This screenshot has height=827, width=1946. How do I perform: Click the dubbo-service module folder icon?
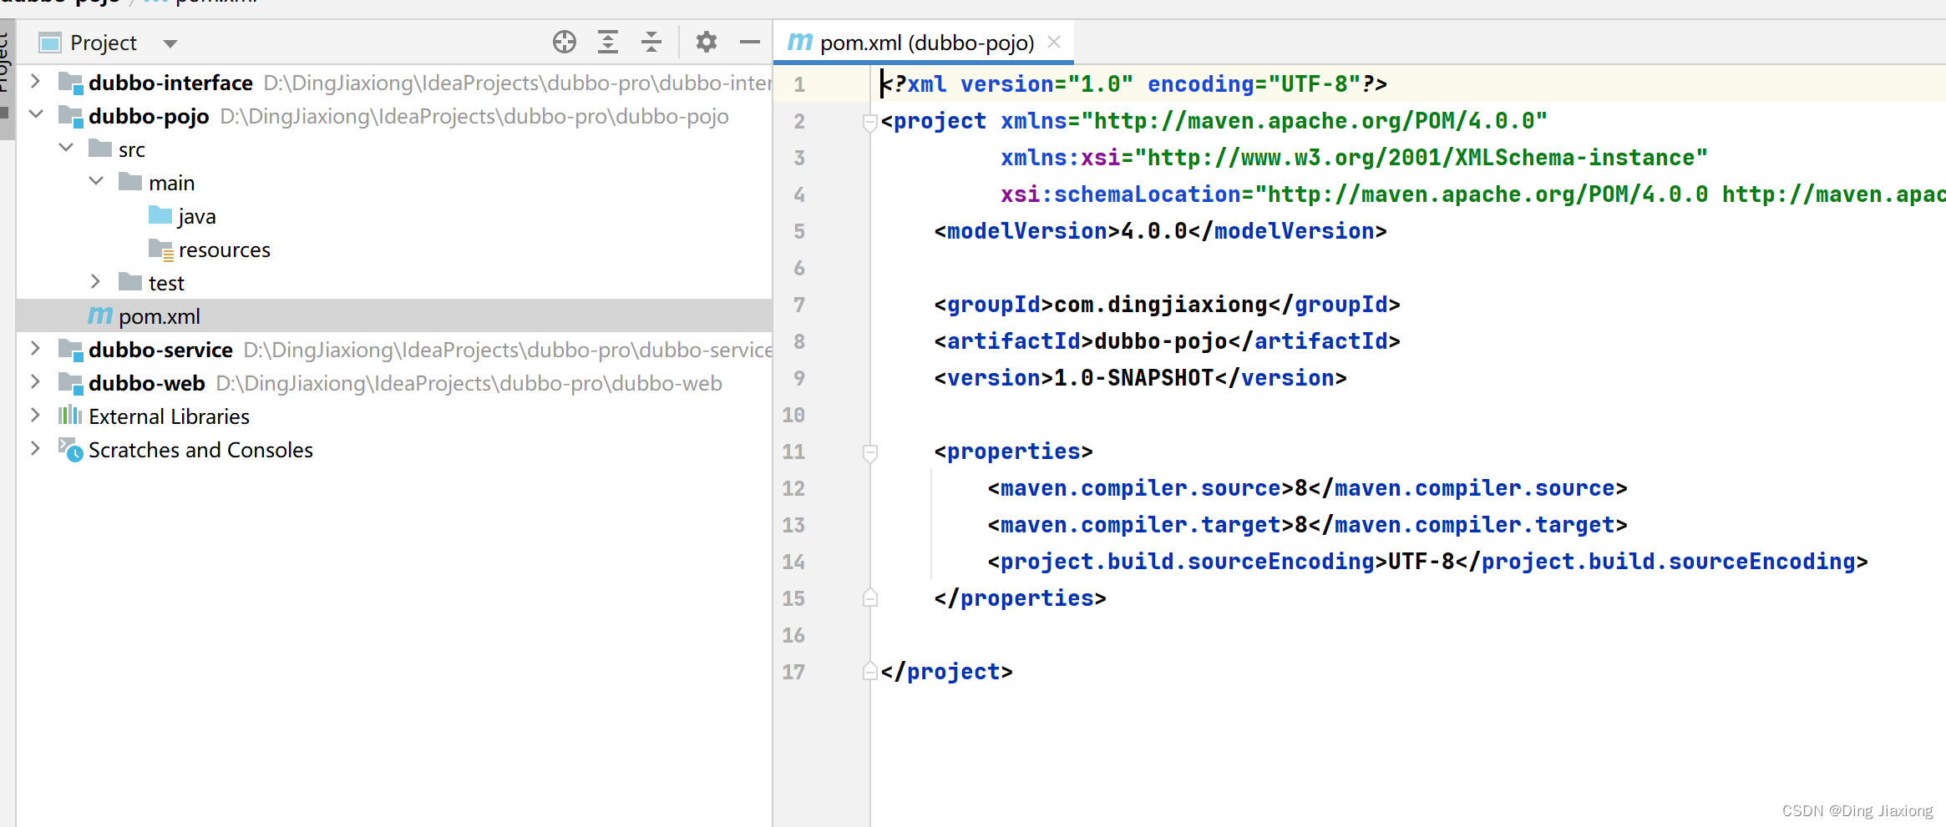click(x=70, y=350)
